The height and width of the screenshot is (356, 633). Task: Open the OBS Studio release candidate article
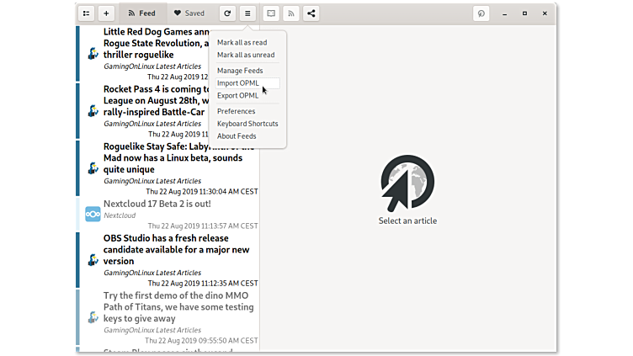176,249
